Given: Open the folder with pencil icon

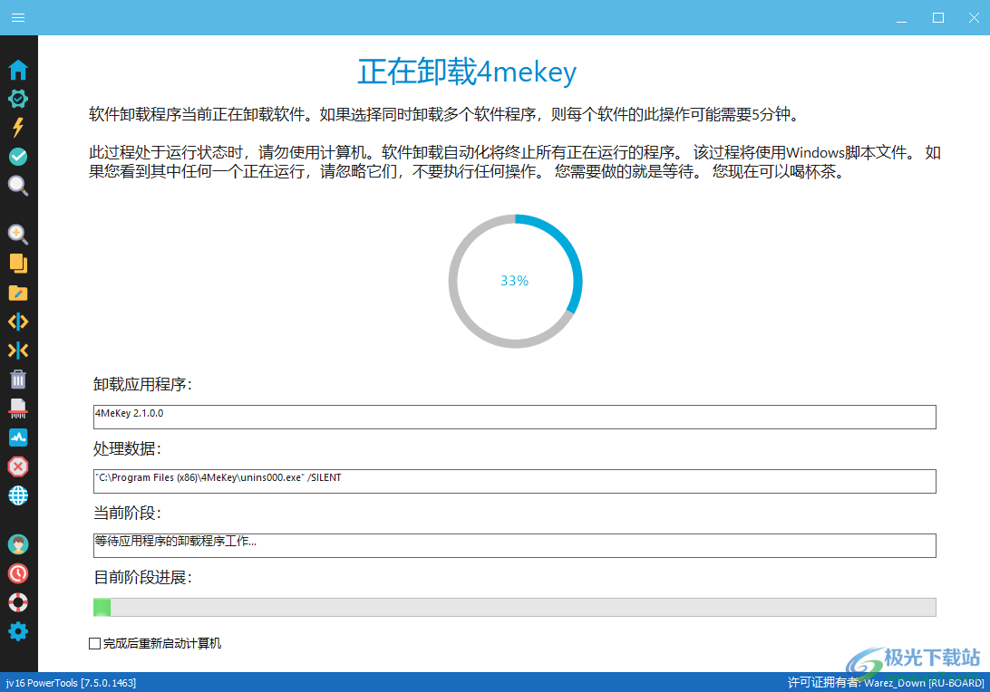Looking at the screenshot, I should pos(18,293).
